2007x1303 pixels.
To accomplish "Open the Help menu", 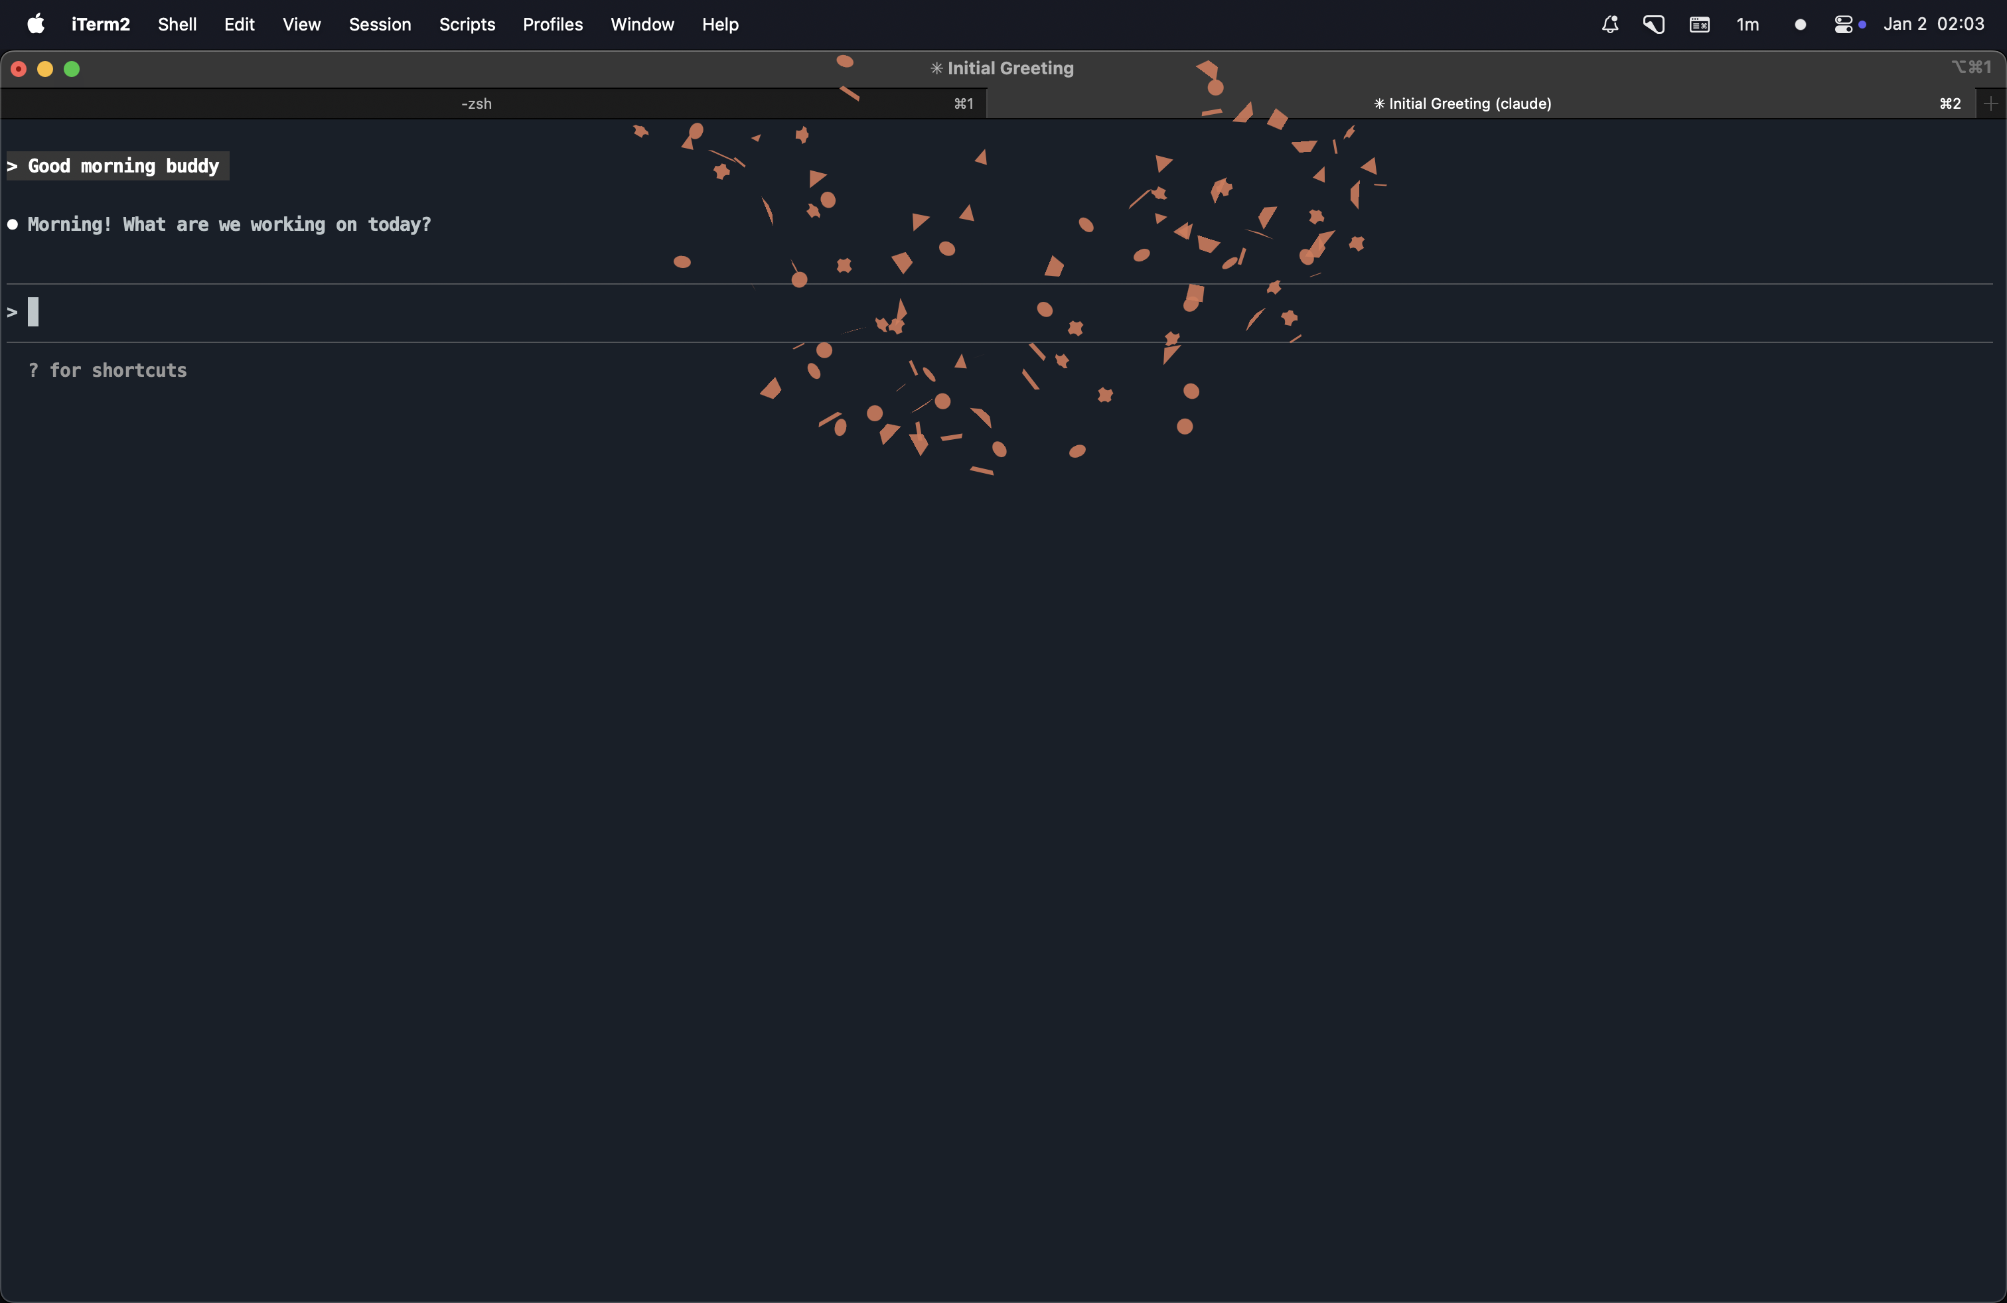I will 720,25.
